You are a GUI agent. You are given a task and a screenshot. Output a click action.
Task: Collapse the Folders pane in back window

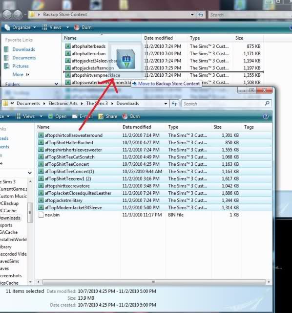tap(57, 84)
